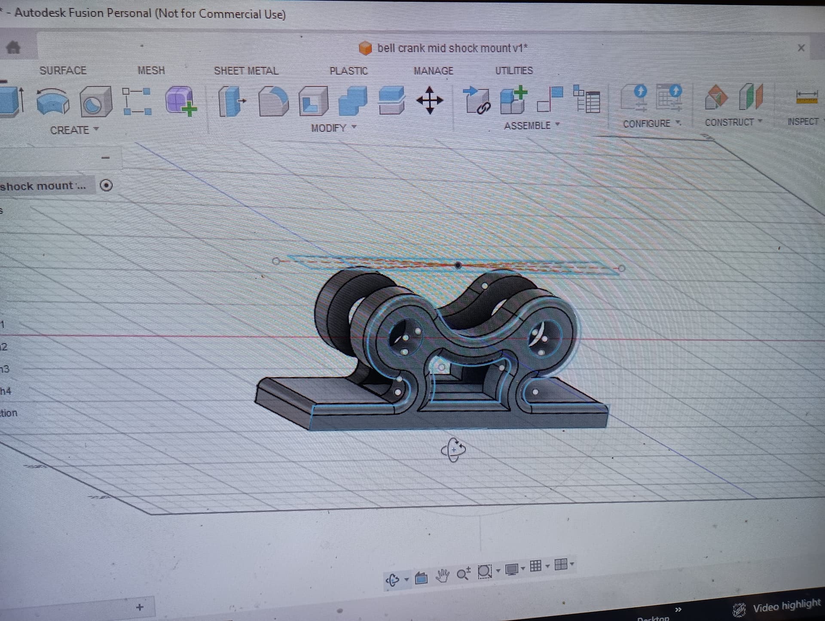Click the Home button icon

pos(13,47)
